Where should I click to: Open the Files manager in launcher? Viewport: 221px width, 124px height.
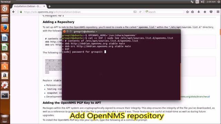4,18
